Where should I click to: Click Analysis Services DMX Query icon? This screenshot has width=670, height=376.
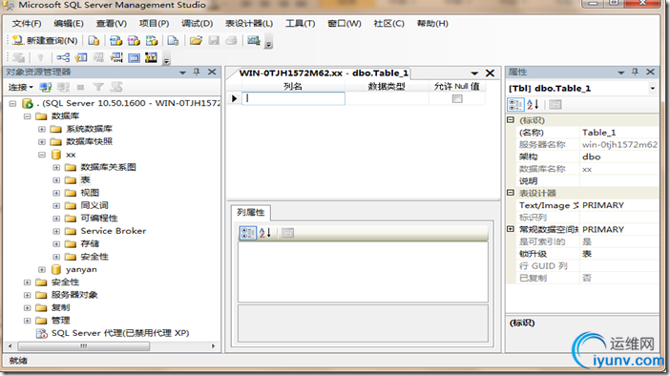coord(134,41)
